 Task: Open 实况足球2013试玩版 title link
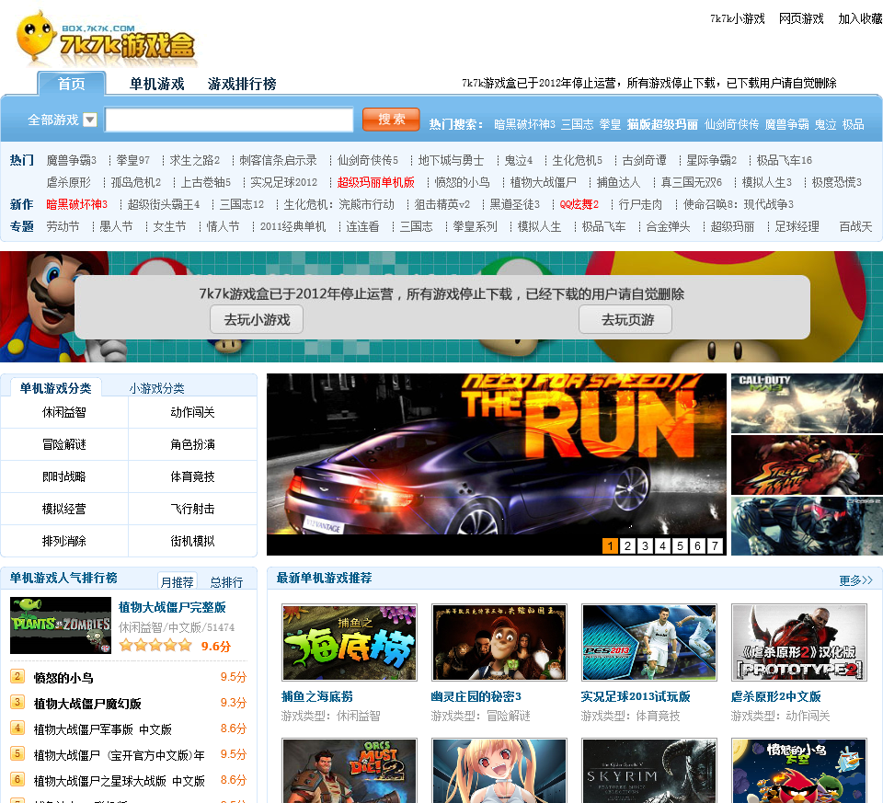click(636, 696)
